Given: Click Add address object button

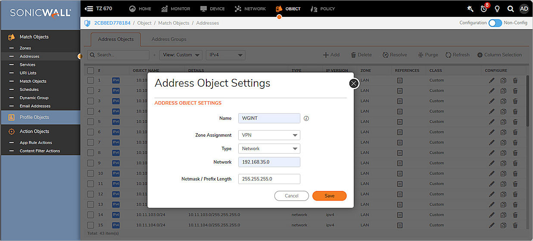Looking at the screenshot, I should pyautogui.click(x=331, y=55).
